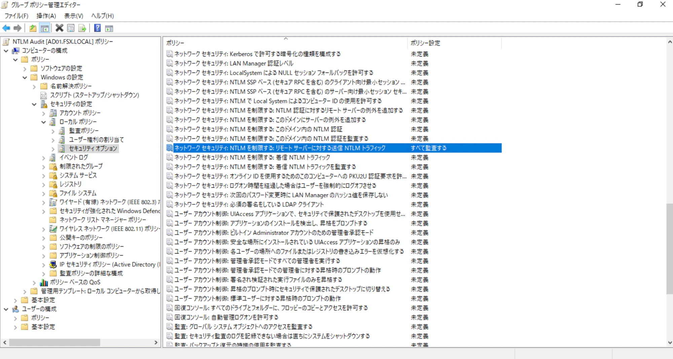Open the ヘルプ(H) menu

pyautogui.click(x=102, y=16)
